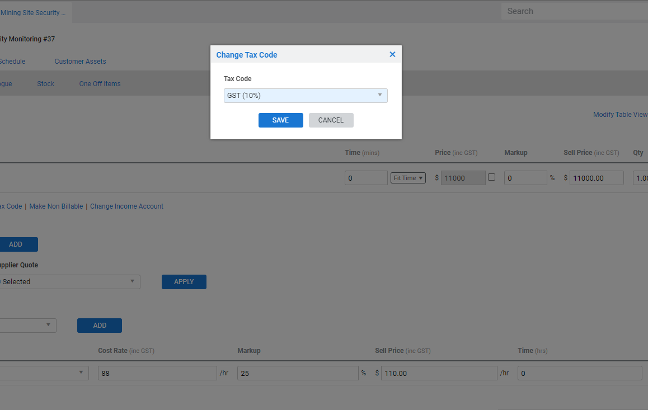Click the Make Non Billable link
This screenshot has width=648, height=410.
click(x=56, y=206)
